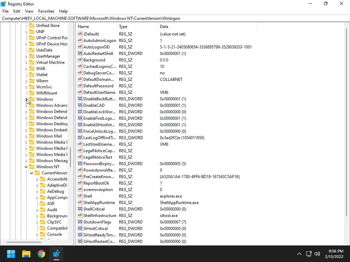The height and width of the screenshot is (262, 350).
Task: Open the Favorites menu
Action: click(46, 11)
